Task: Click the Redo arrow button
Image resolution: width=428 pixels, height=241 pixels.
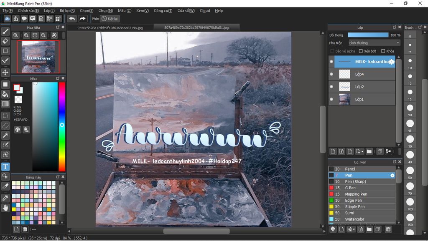Action: [82, 19]
